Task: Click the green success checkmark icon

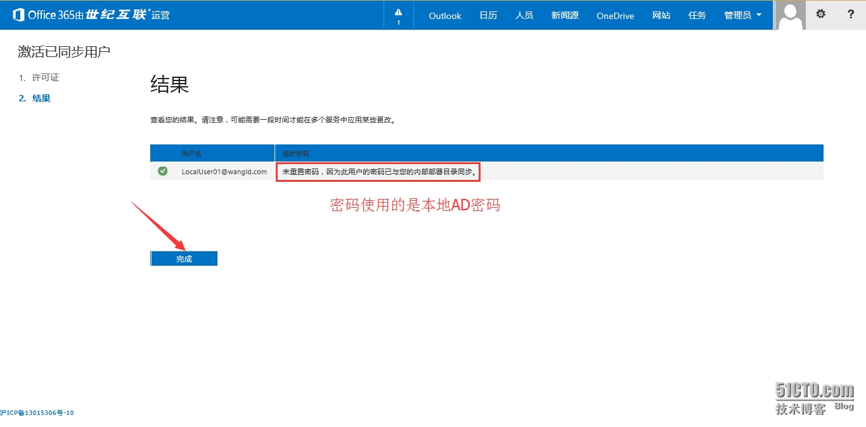Action: tap(163, 171)
